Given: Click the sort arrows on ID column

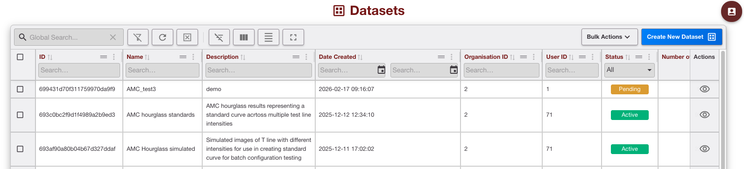Looking at the screenshot, I should (x=50, y=57).
